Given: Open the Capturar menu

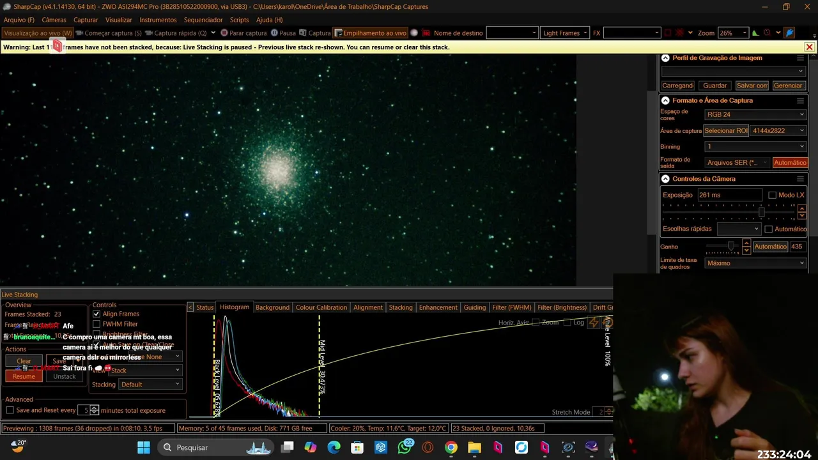Looking at the screenshot, I should [x=86, y=20].
